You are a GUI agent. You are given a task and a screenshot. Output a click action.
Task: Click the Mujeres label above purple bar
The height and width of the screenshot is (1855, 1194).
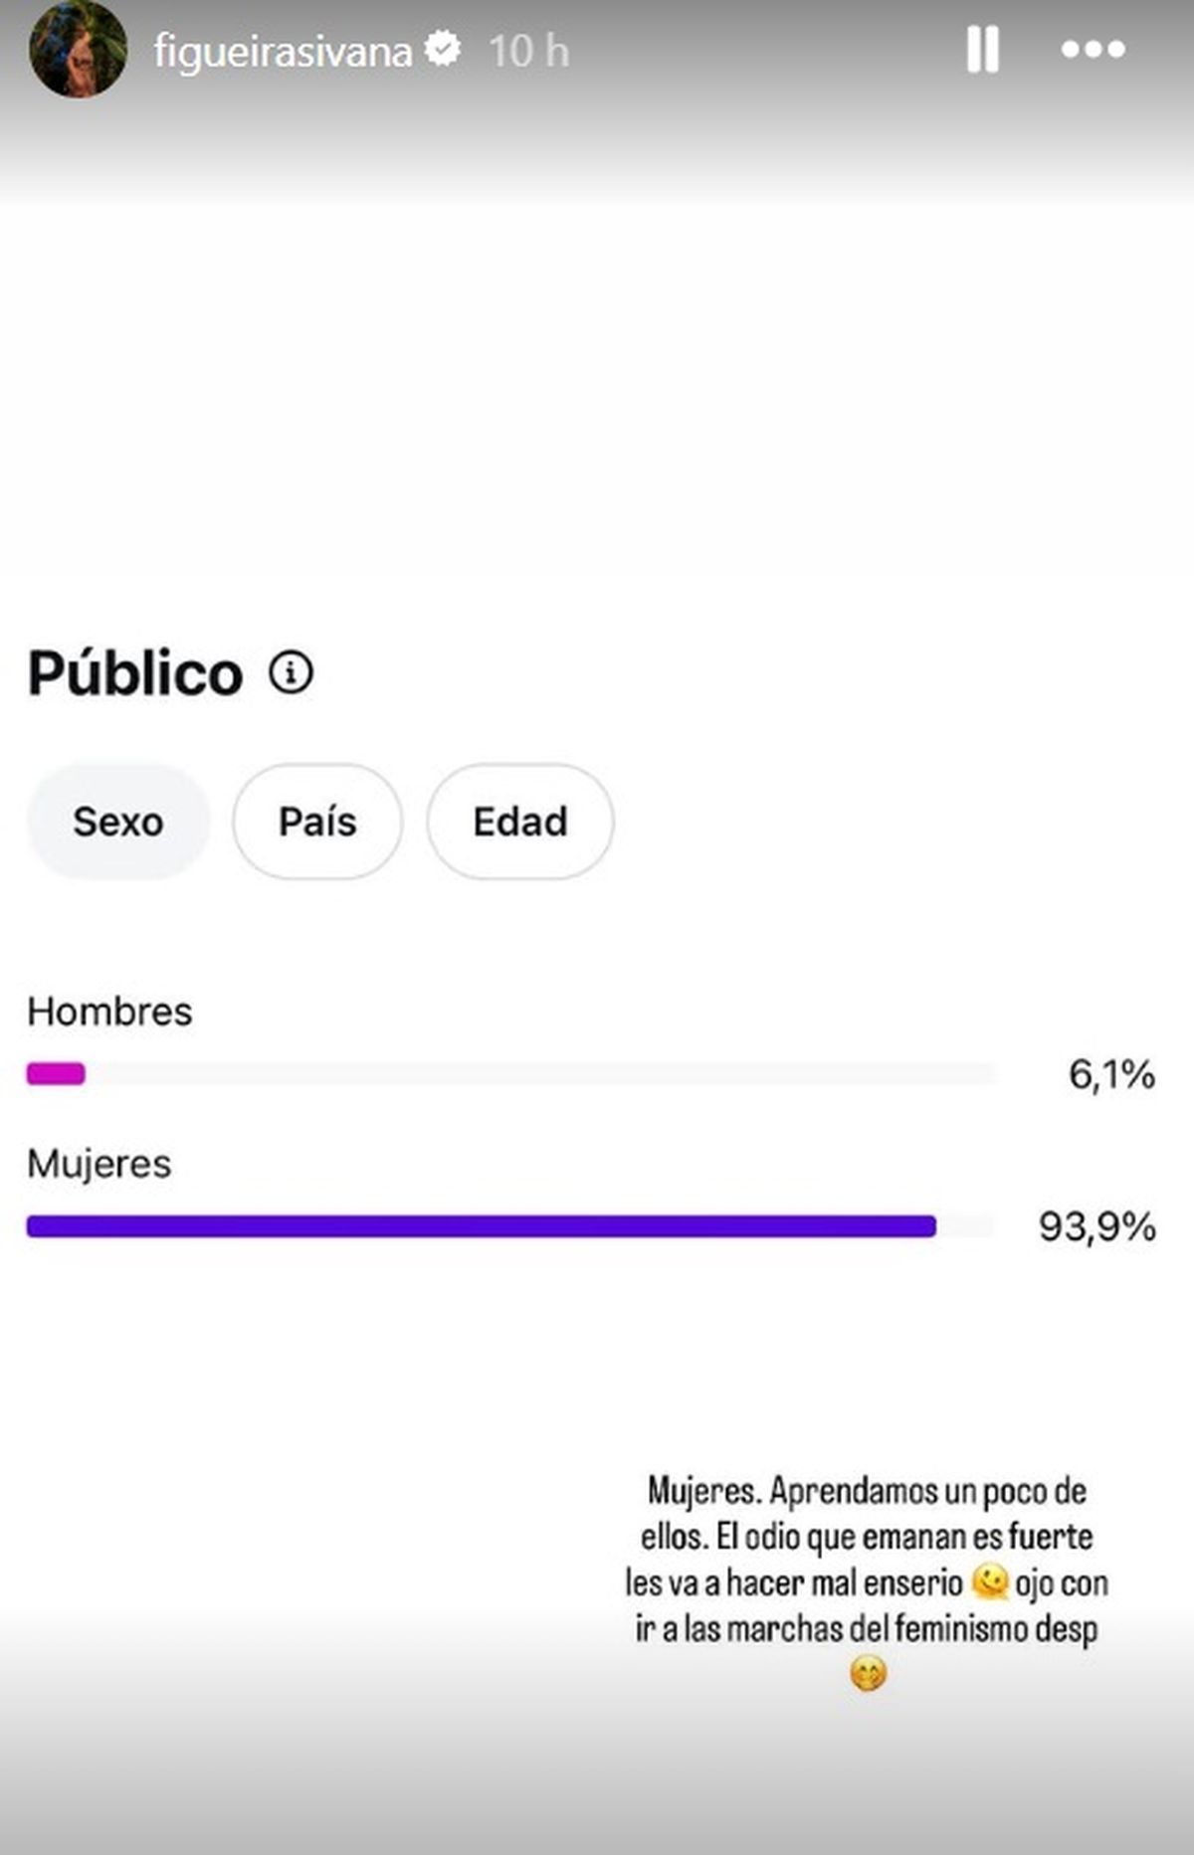pos(99,1164)
